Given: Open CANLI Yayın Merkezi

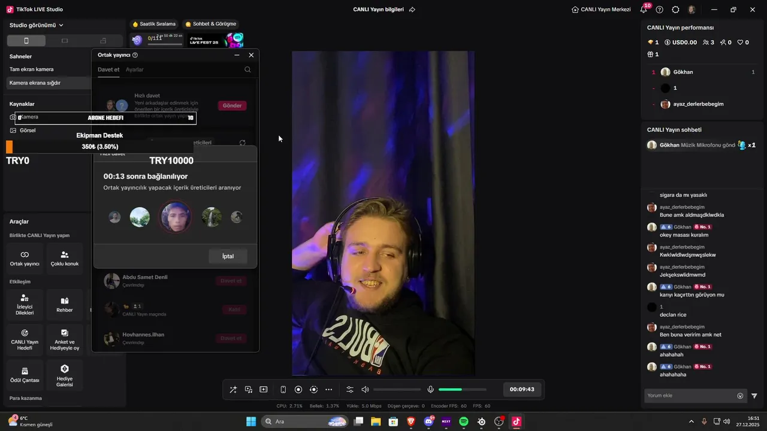Looking at the screenshot, I should (x=601, y=10).
